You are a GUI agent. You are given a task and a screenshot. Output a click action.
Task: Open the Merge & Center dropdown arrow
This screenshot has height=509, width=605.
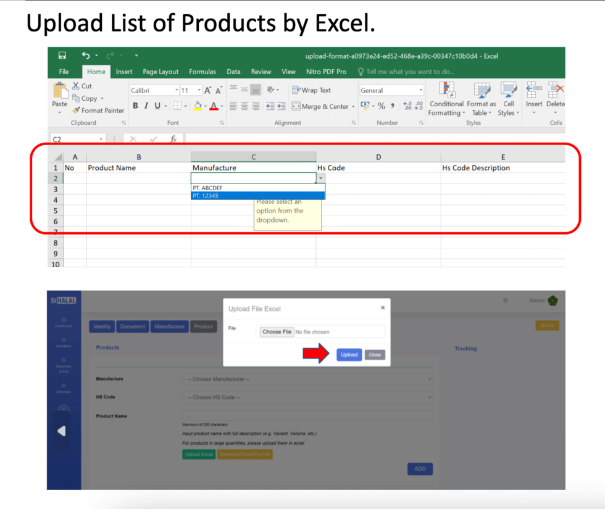point(353,106)
